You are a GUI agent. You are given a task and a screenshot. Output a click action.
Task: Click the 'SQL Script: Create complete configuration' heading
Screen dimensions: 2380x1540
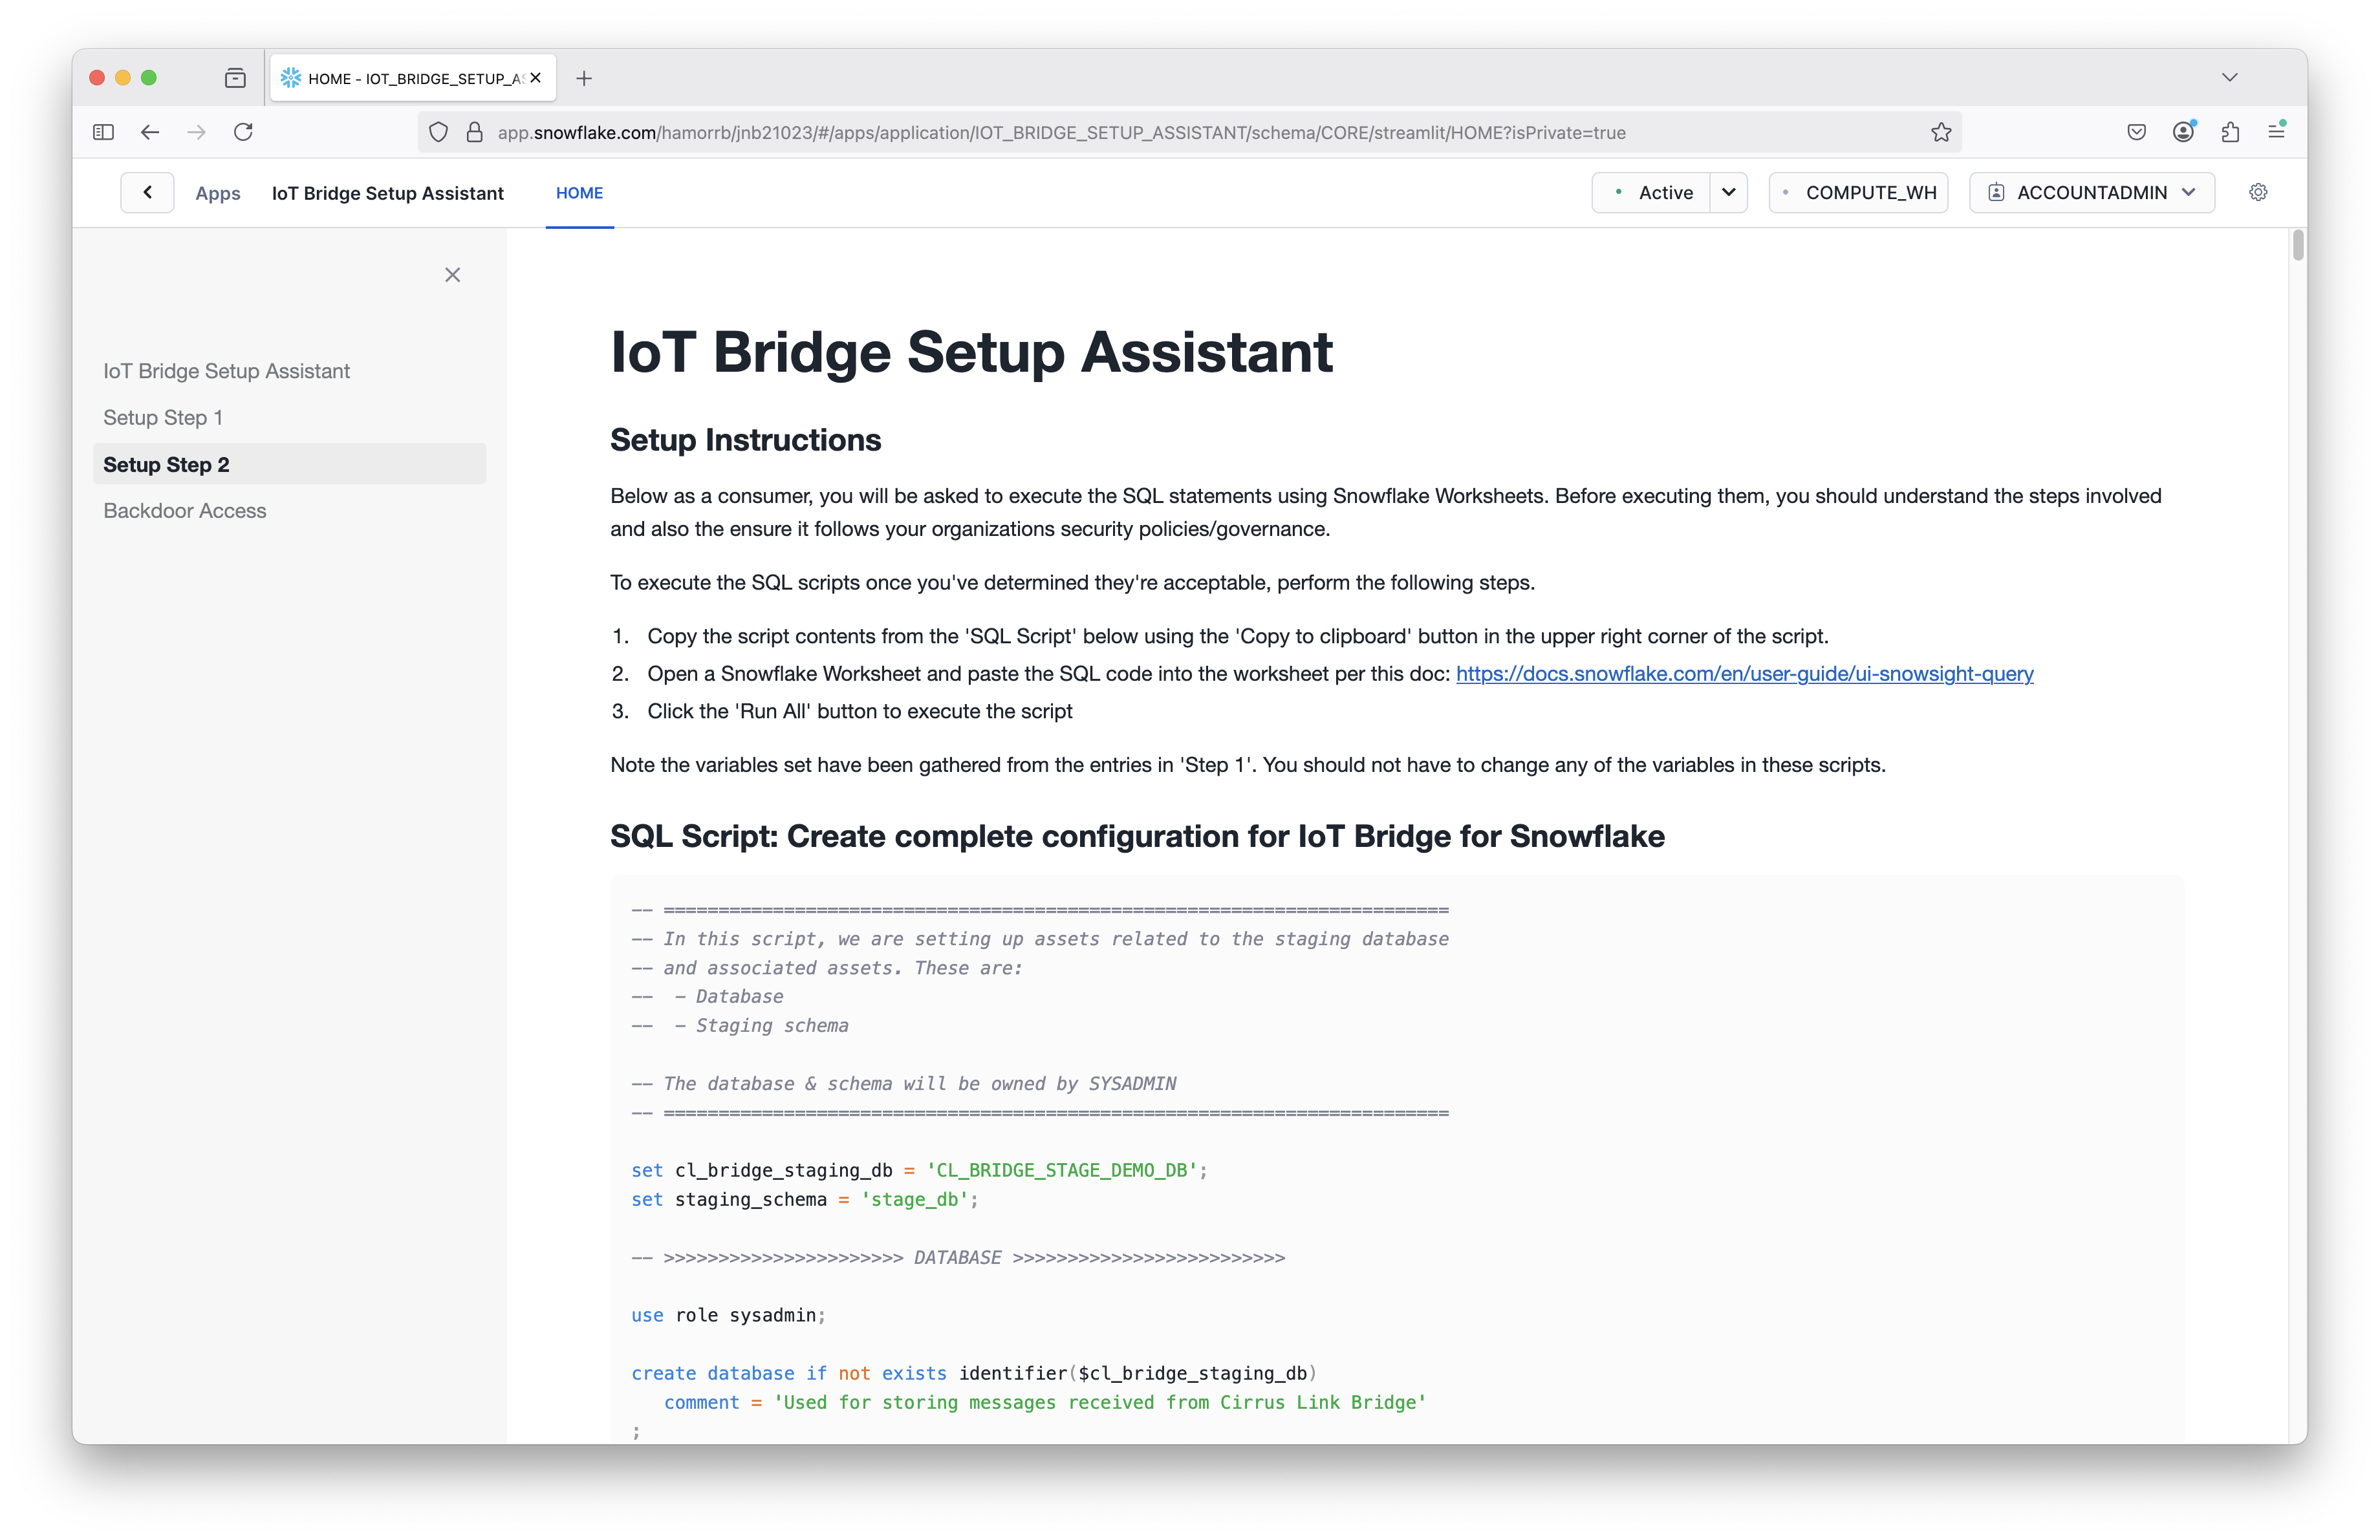pyautogui.click(x=1137, y=835)
